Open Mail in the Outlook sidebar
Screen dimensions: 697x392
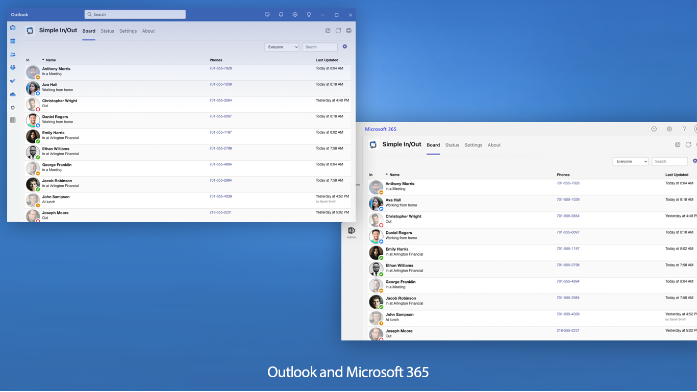pyautogui.click(x=13, y=28)
